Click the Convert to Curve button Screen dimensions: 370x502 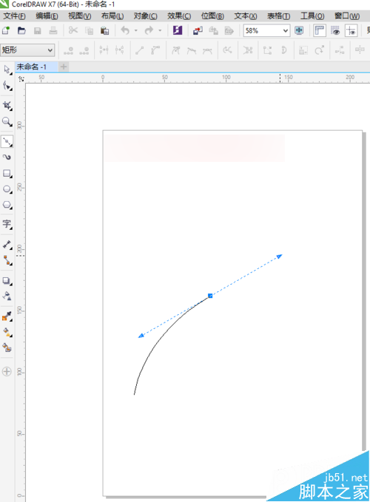point(155,50)
